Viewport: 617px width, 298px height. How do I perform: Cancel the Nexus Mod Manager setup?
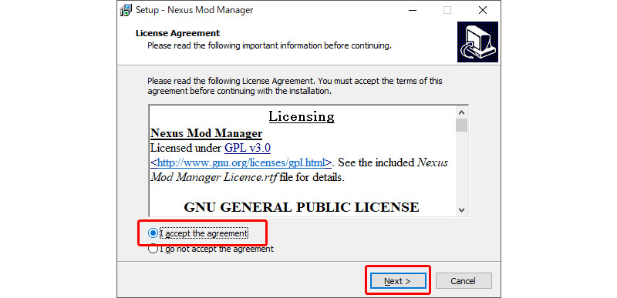464,281
